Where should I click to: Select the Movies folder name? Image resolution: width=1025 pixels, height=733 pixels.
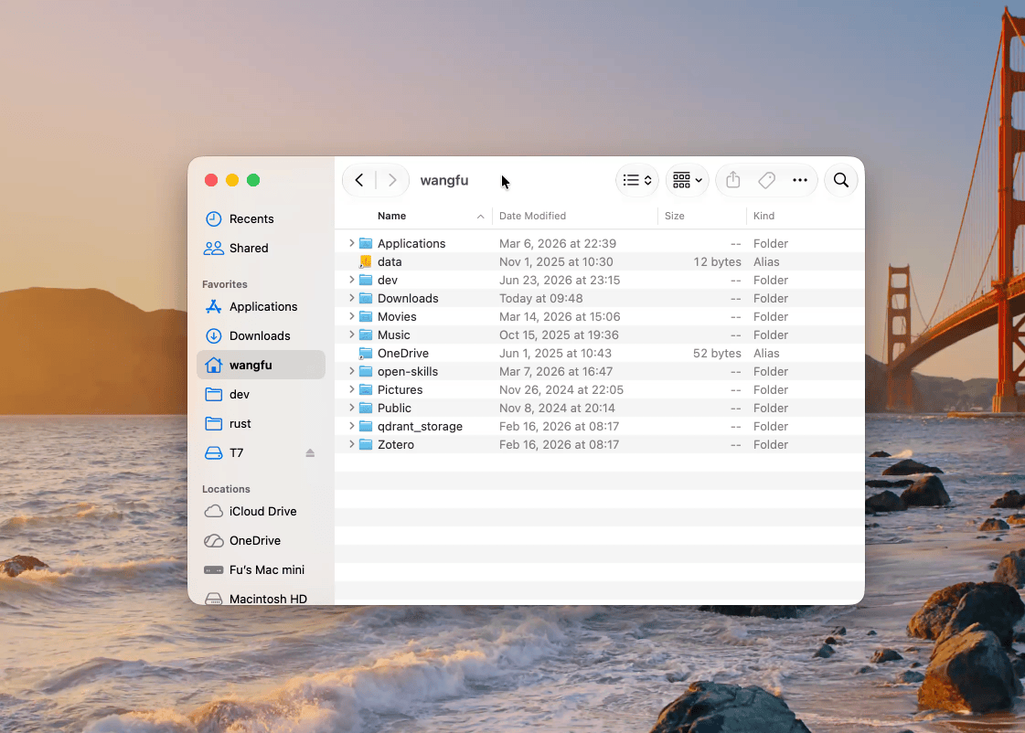point(397,317)
